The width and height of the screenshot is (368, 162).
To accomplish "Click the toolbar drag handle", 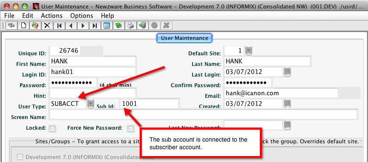I will point(3,26).
